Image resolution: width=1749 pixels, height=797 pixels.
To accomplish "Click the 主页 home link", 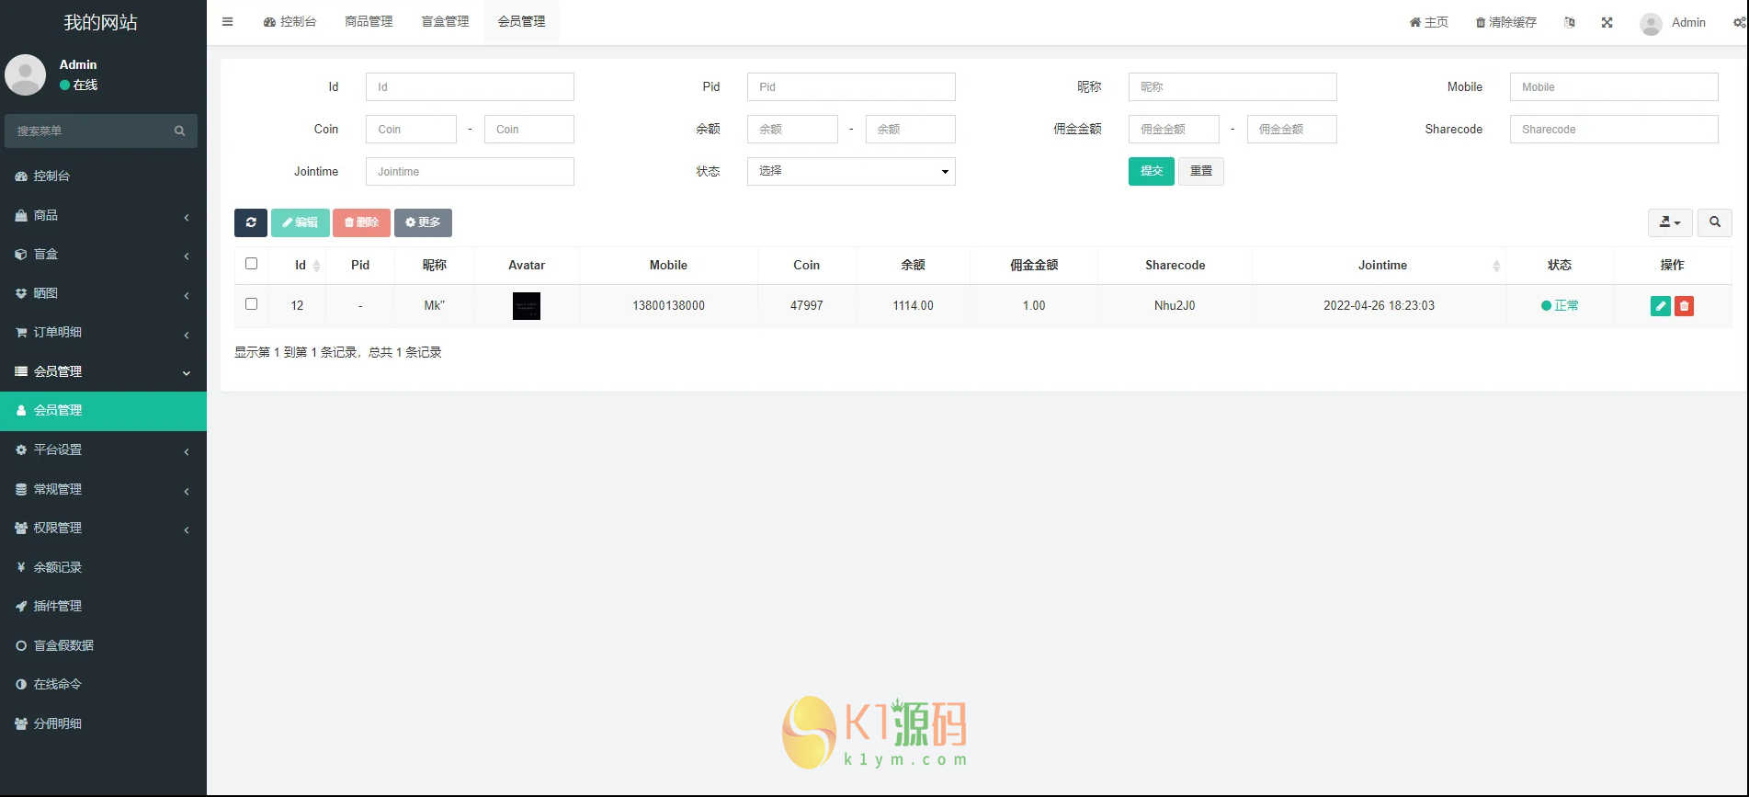I will pyautogui.click(x=1429, y=22).
